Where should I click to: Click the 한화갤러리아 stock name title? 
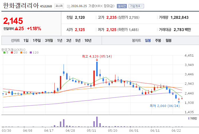21,5
